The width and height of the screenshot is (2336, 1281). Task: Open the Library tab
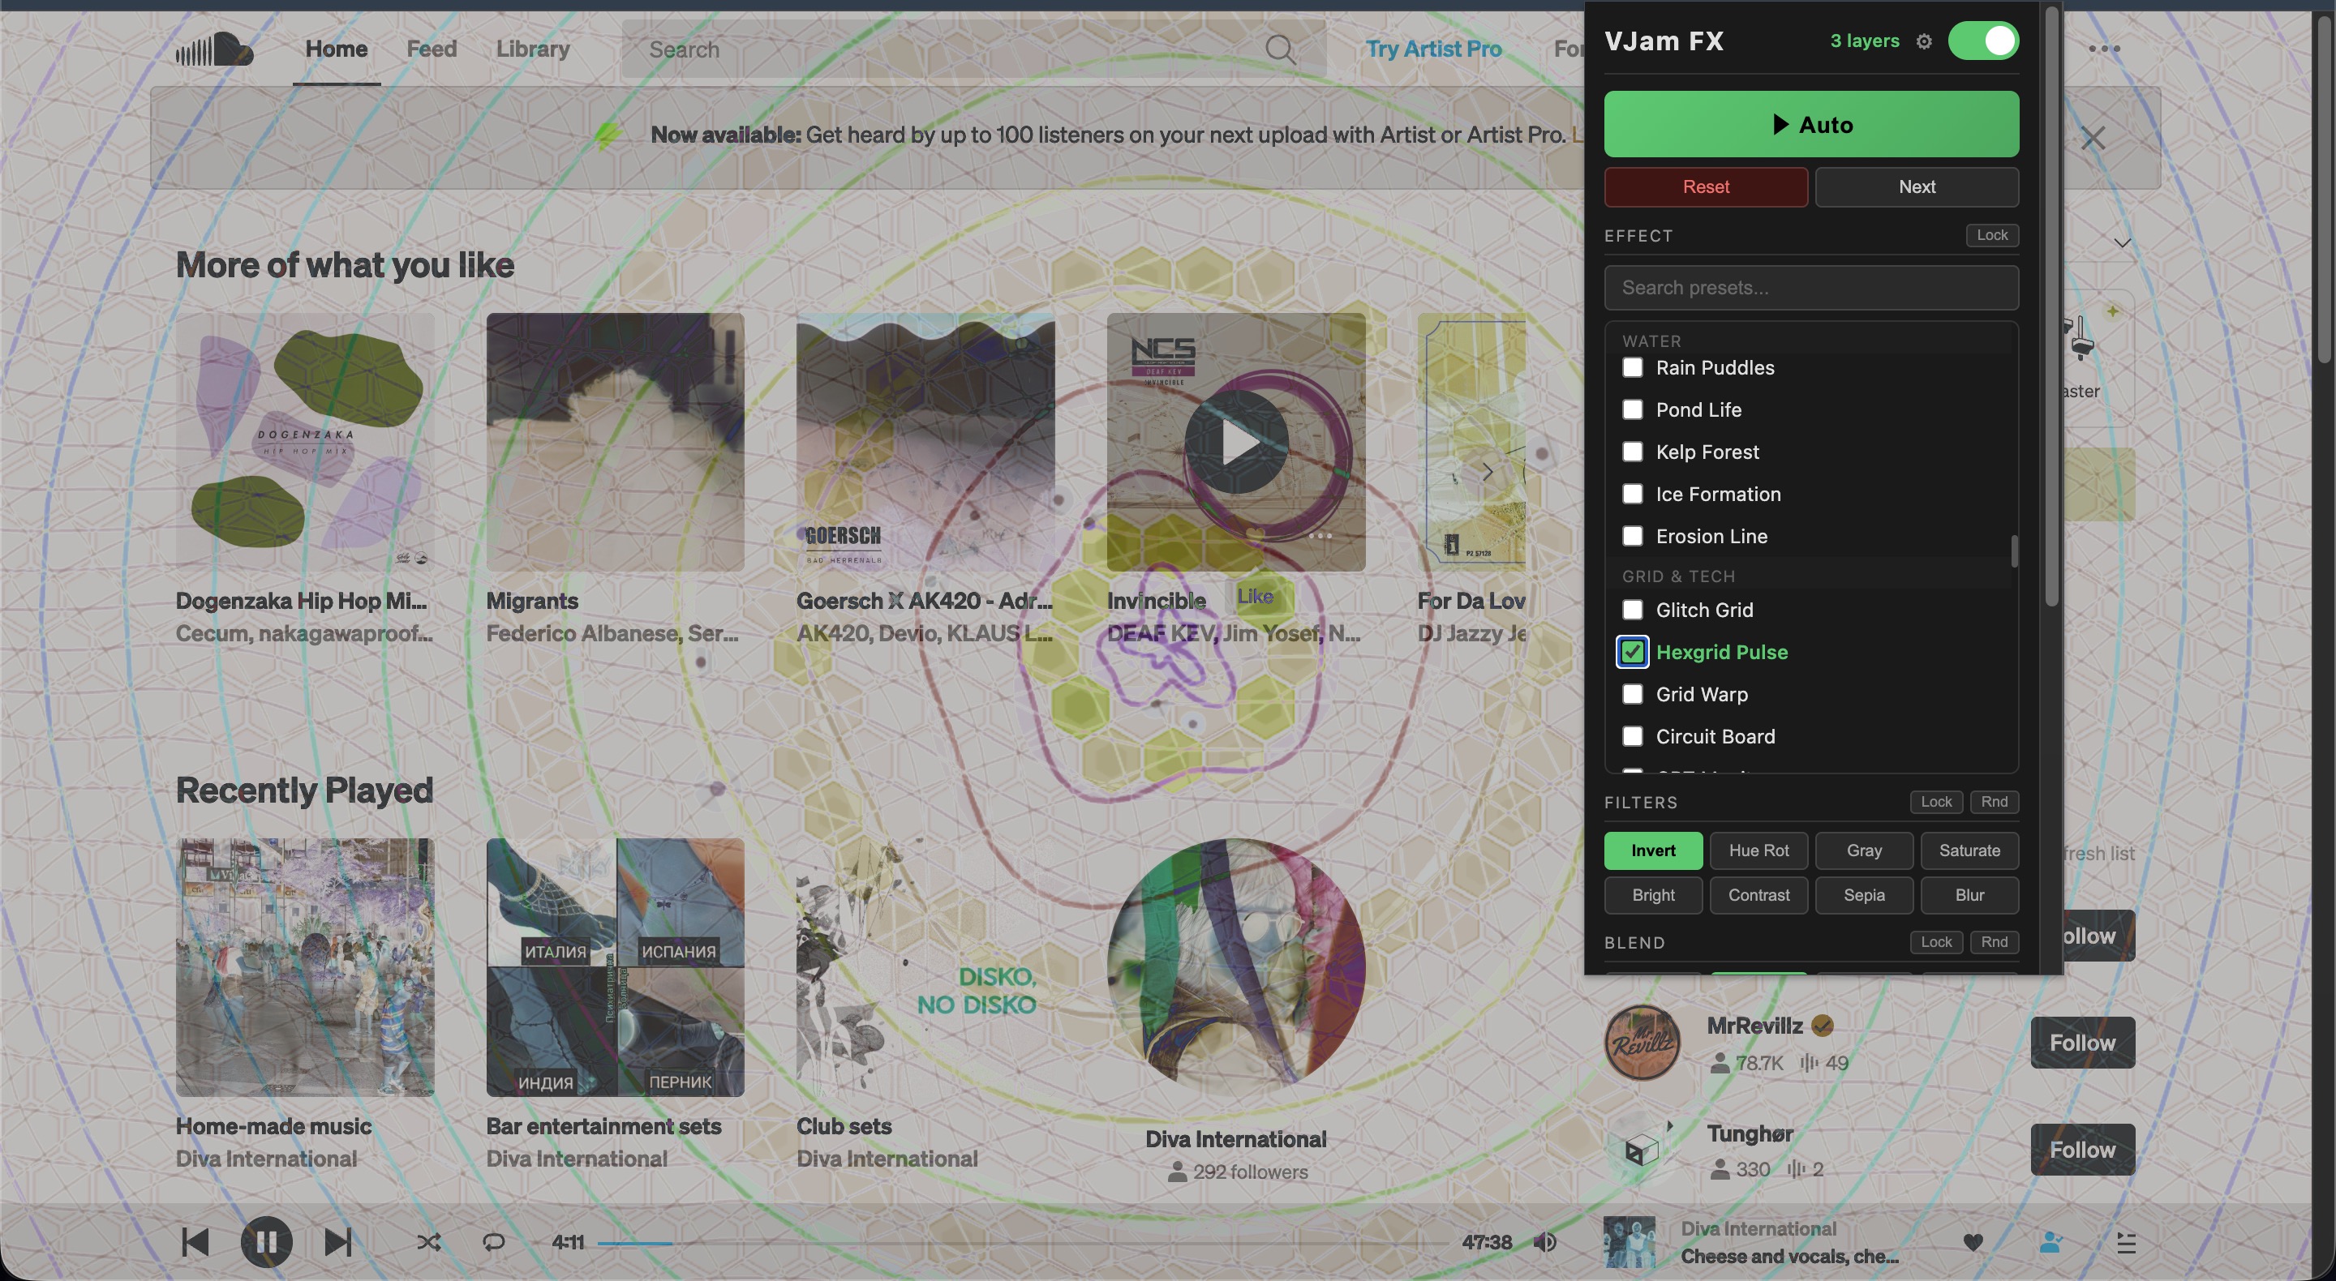[532, 49]
